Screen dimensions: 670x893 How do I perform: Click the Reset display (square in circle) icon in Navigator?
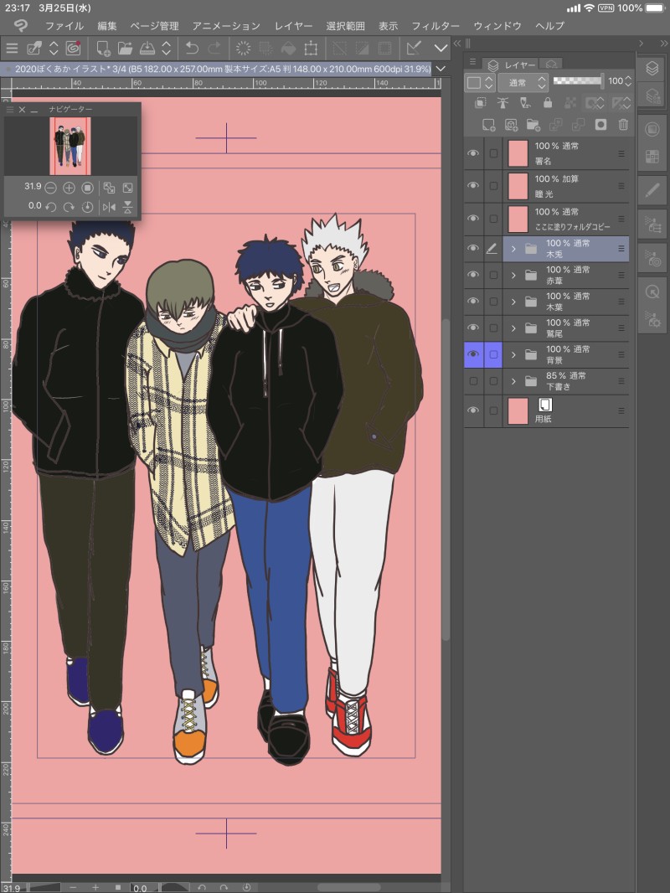coord(87,188)
